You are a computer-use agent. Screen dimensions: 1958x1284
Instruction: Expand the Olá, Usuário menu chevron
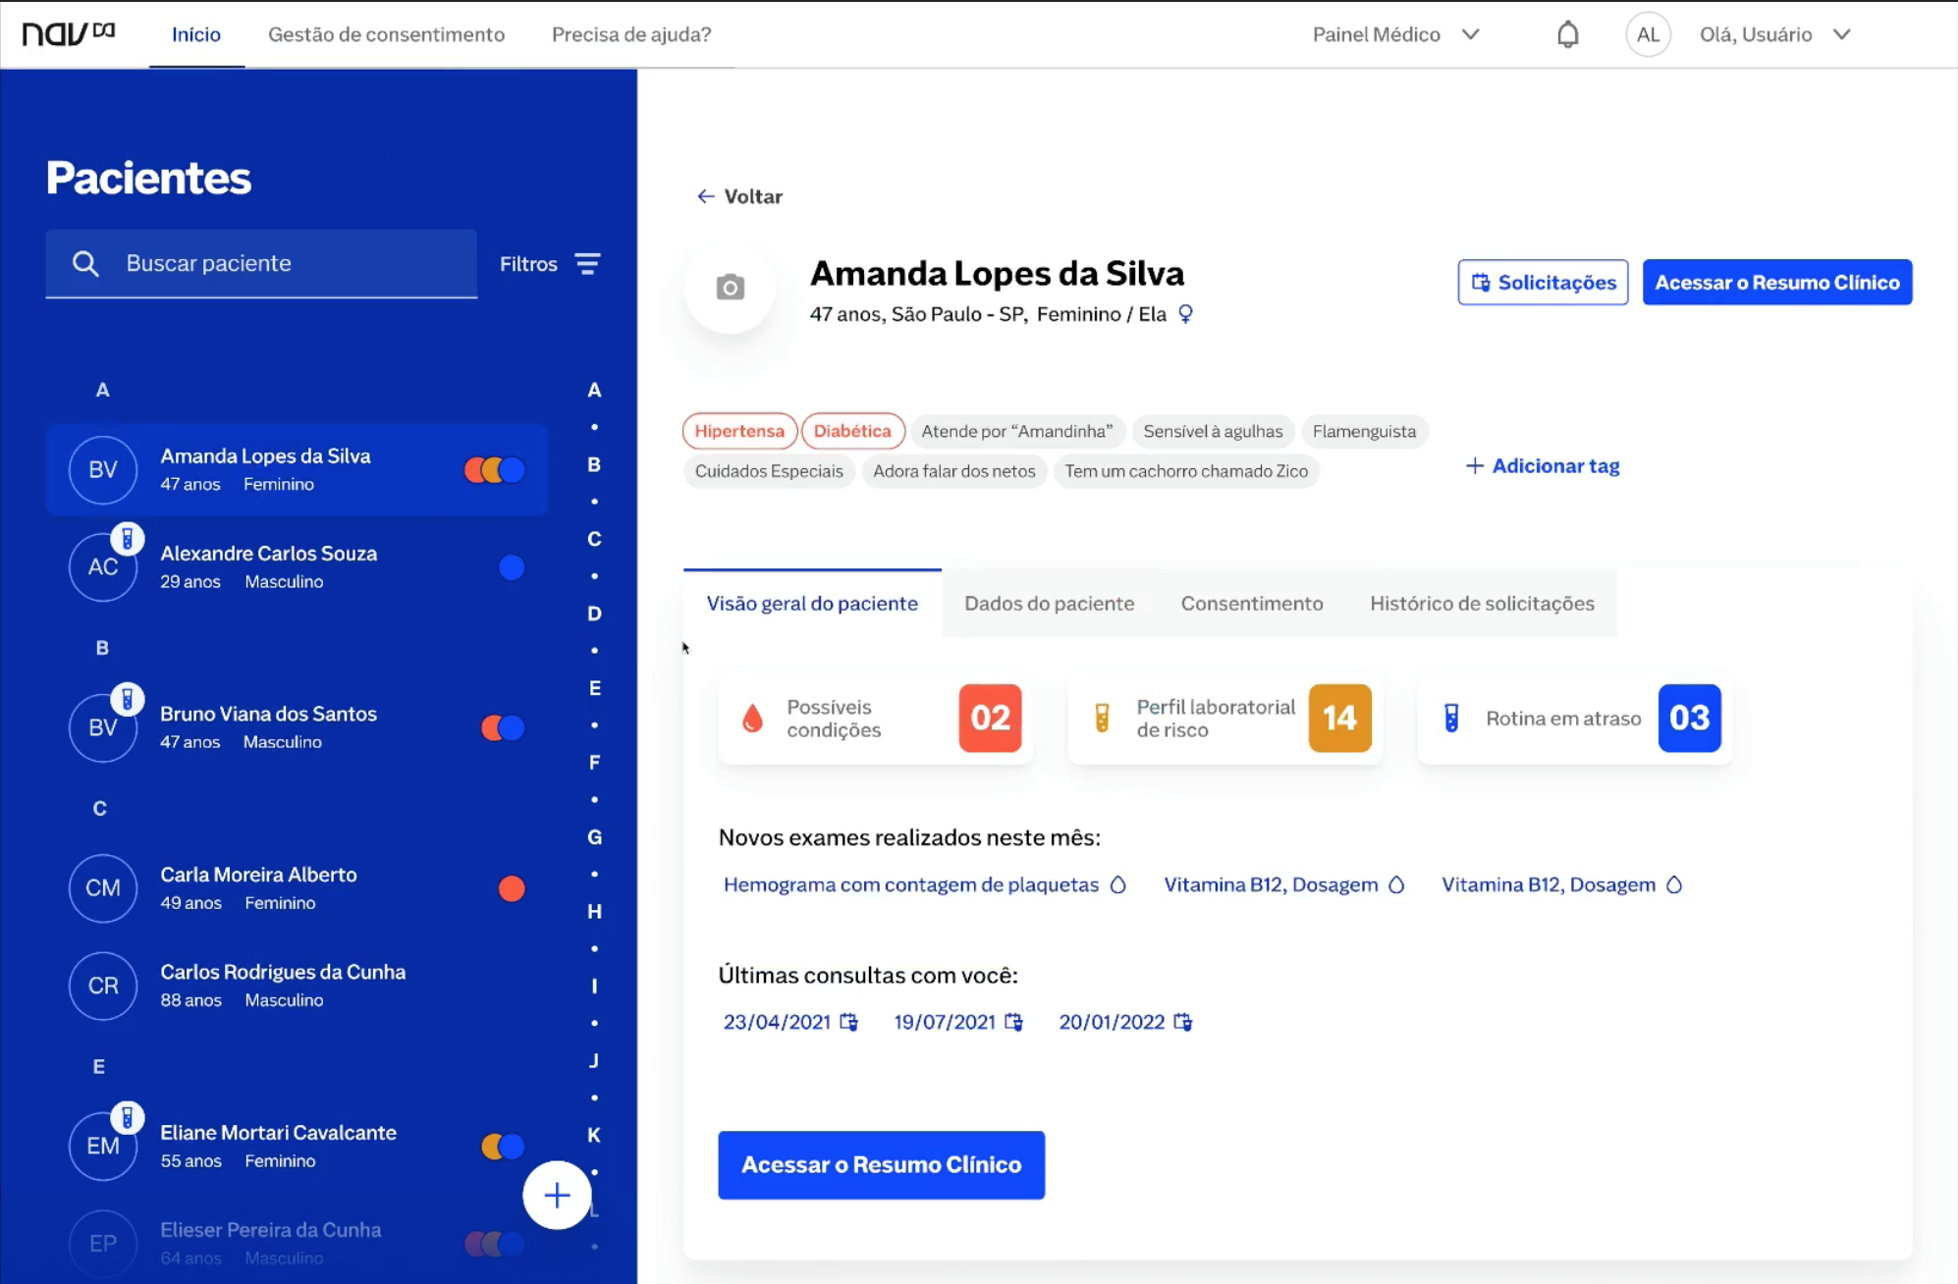tap(1842, 34)
